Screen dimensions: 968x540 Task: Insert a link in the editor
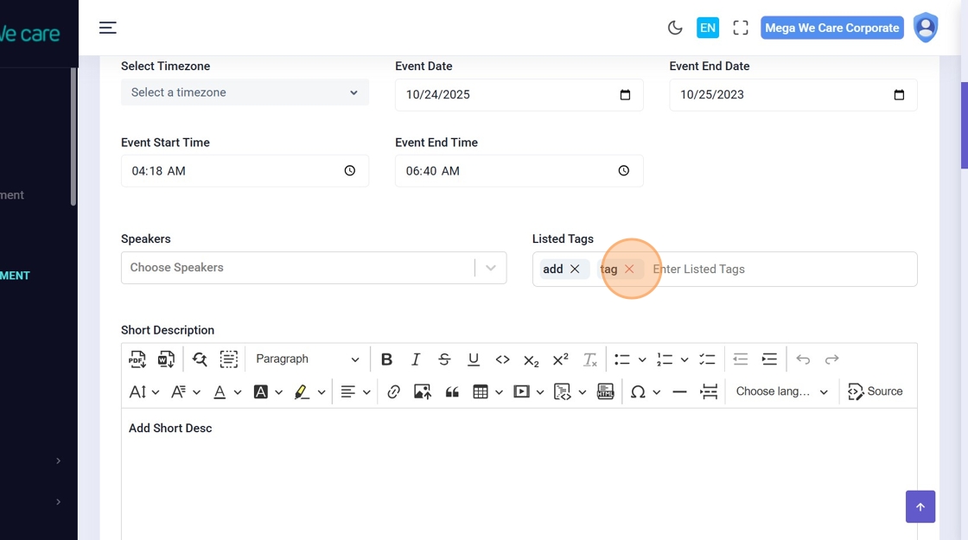click(x=393, y=392)
